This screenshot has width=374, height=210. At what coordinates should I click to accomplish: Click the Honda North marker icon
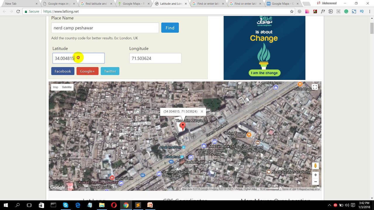(x=276, y=87)
